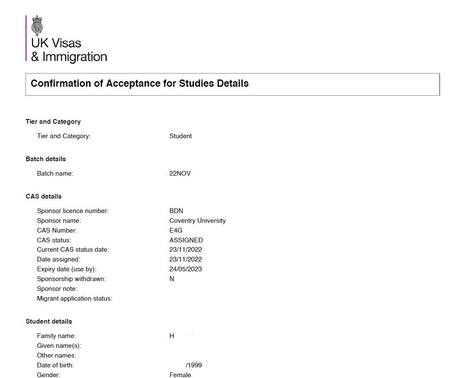Screen dimensions: 465x378
Task: Select the Date assigned label
Action: point(59,259)
